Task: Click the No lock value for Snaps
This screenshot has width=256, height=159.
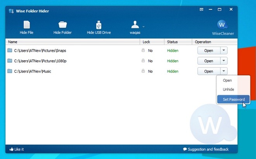Action: pos(150,50)
